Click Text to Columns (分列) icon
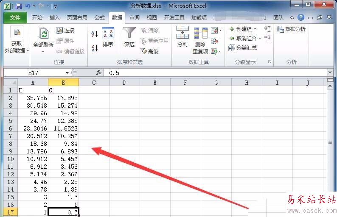This screenshot has height=217, width=337. [x=182, y=33]
